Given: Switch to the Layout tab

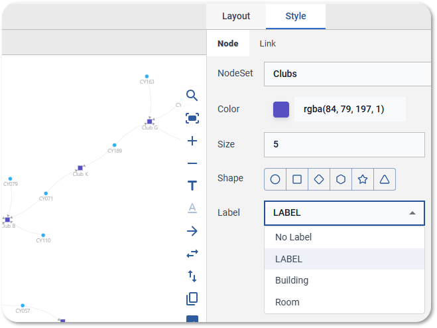Looking at the screenshot, I should 236,16.
